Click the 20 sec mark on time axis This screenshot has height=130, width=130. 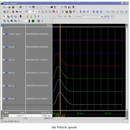click(80, 113)
